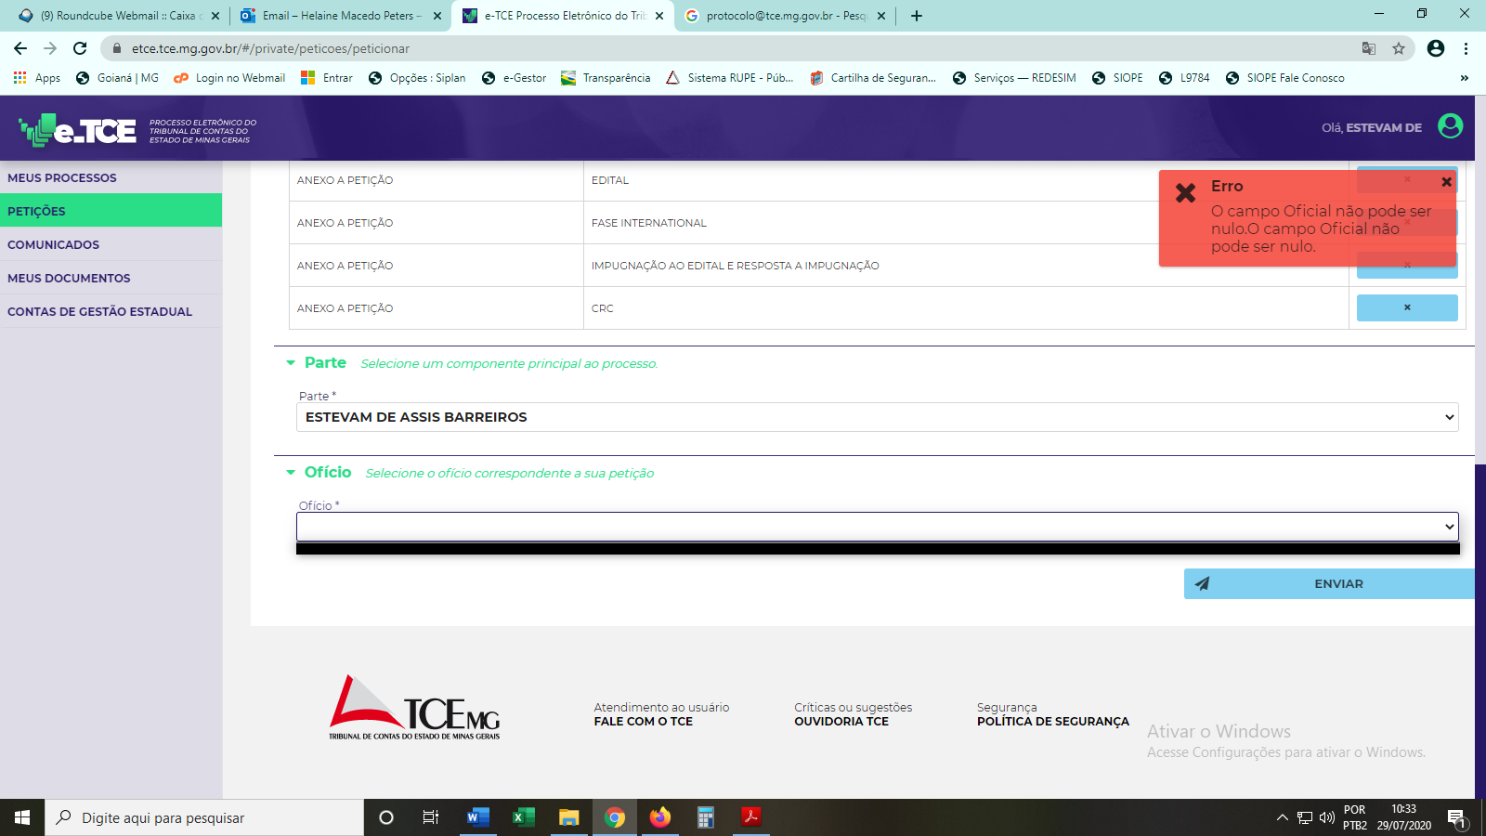The height and width of the screenshot is (836, 1486).
Task: Click the e-TCE logo
Action: [79, 130]
